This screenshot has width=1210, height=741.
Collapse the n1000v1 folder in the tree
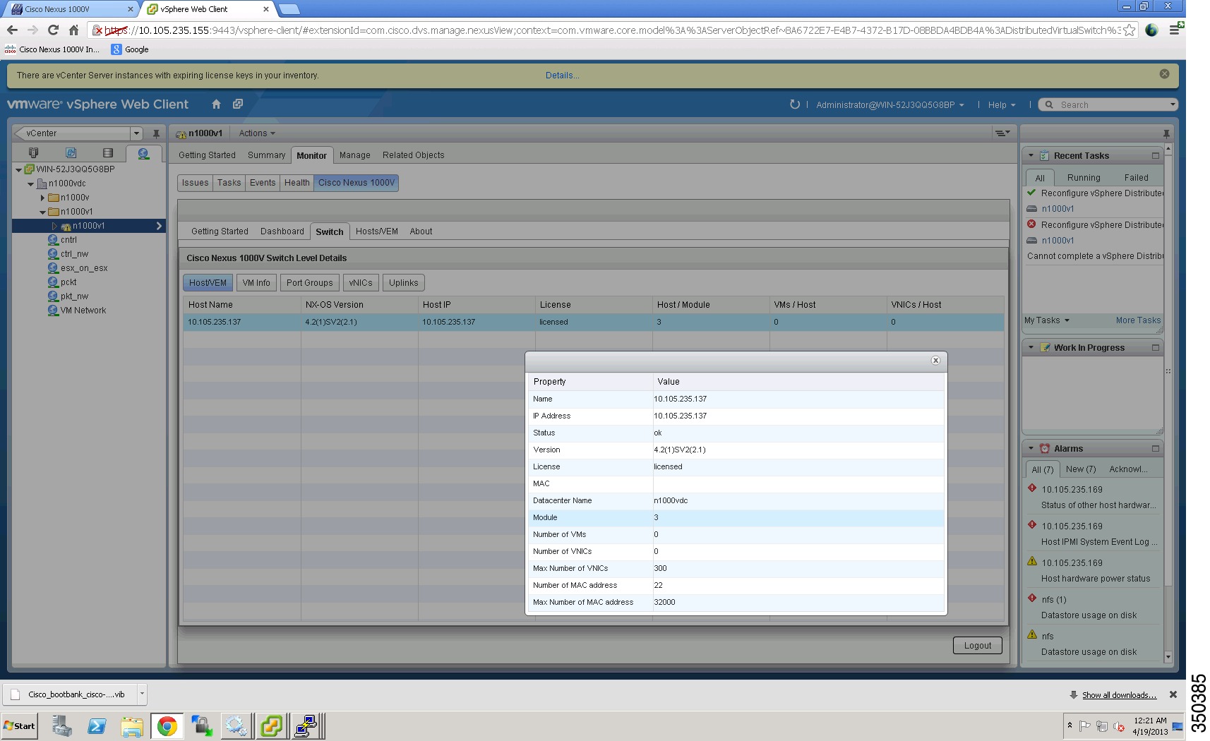click(x=42, y=212)
